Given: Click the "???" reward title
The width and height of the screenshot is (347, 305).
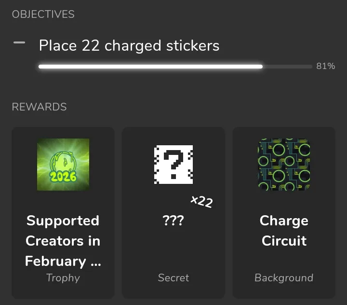Looking at the screenshot, I should pyautogui.click(x=173, y=221).
